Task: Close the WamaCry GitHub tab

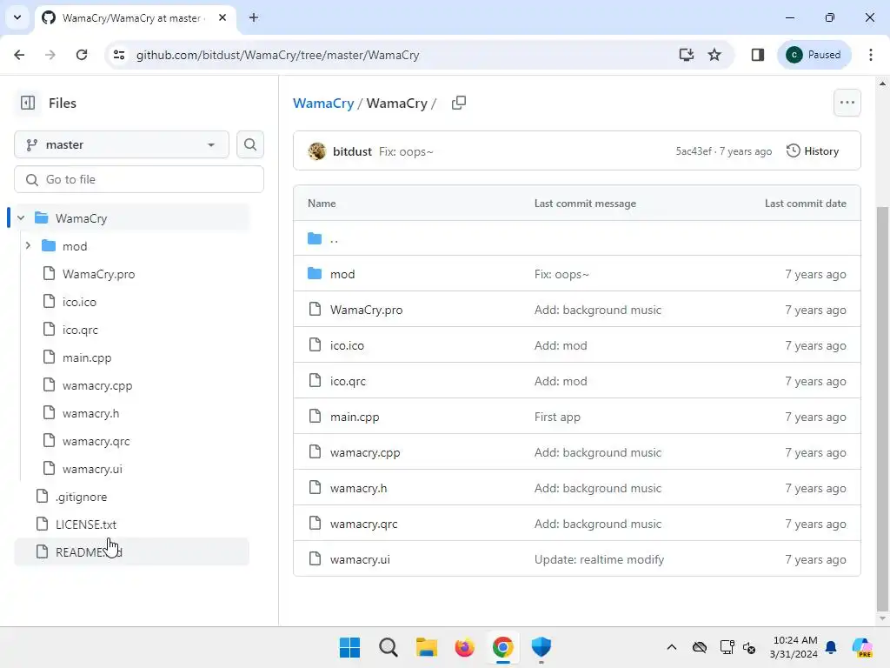Action: [x=222, y=17]
